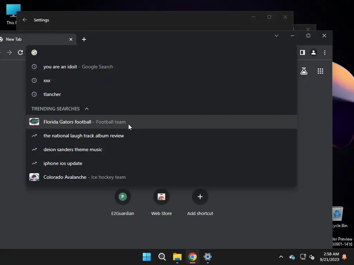
Task: Click the Google logo in the address bar
Action: click(x=34, y=52)
